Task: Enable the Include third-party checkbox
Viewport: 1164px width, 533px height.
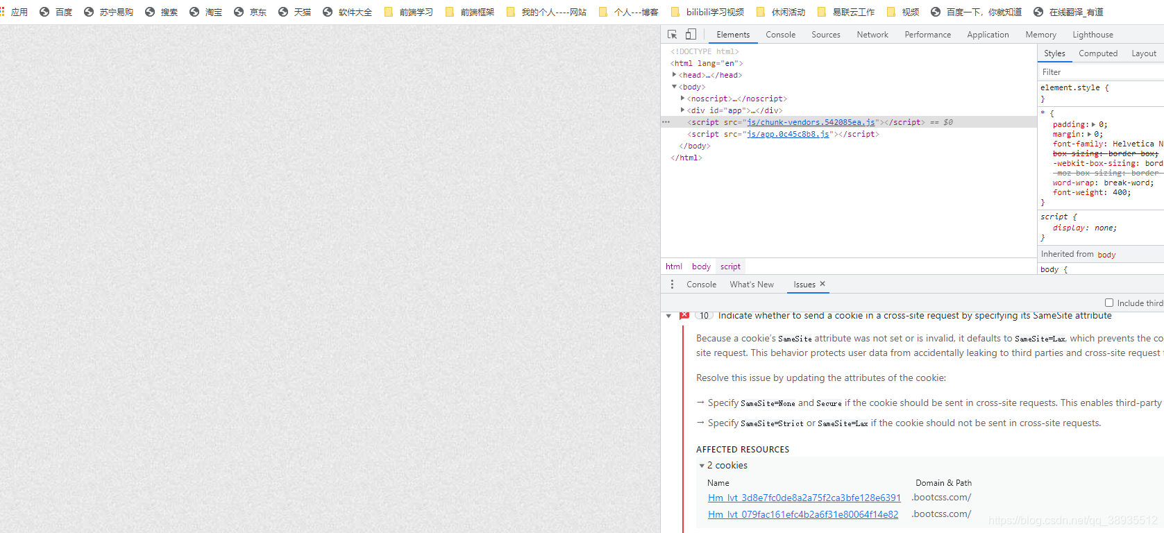Action: coord(1109,303)
